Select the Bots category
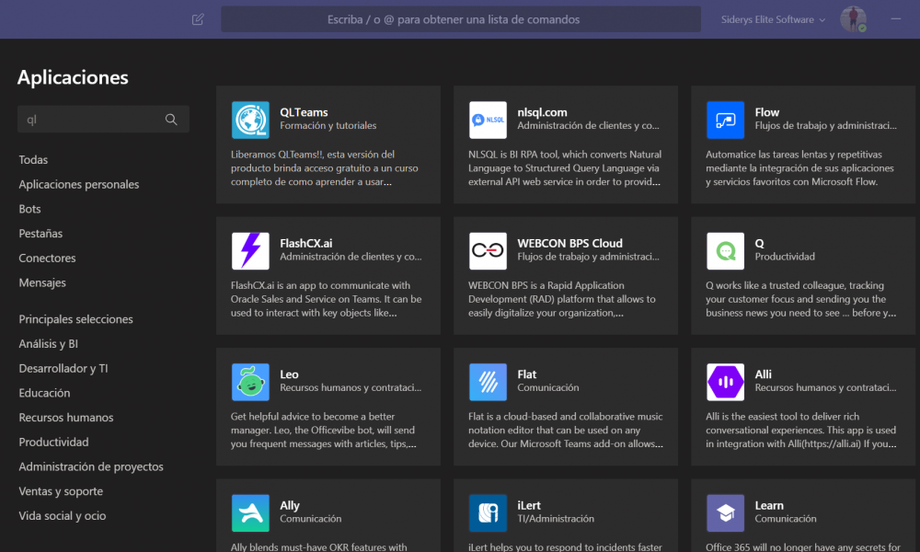This screenshot has height=552, width=920. pos(29,209)
